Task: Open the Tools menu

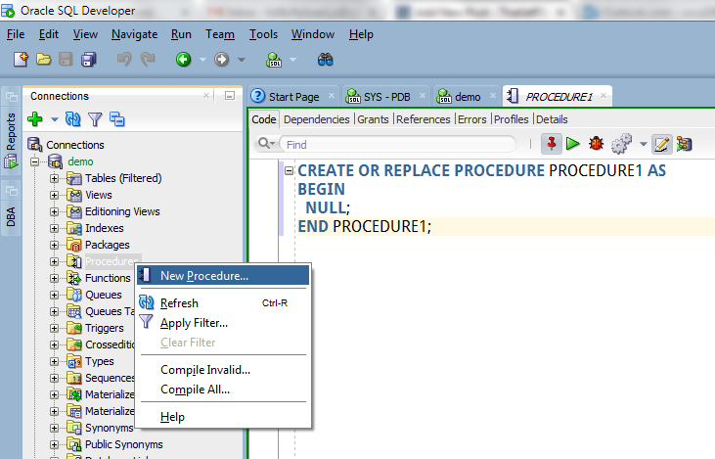Action: pyautogui.click(x=263, y=34)
